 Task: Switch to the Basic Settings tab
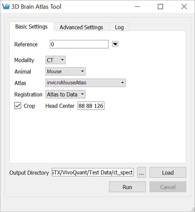point(31,26)
